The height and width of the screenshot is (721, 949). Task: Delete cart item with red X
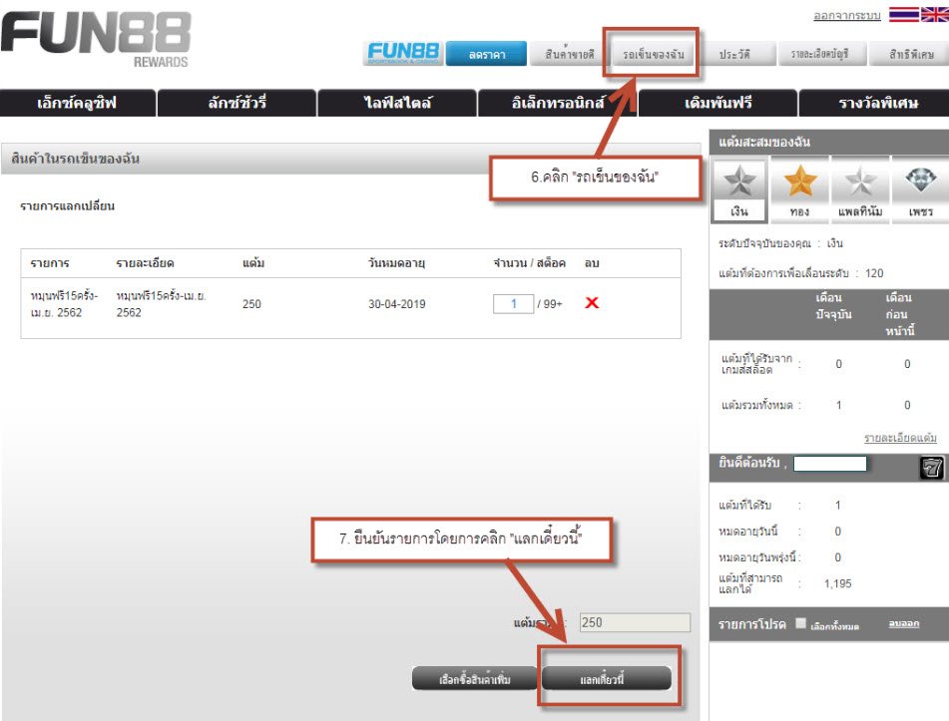[592, 303]
